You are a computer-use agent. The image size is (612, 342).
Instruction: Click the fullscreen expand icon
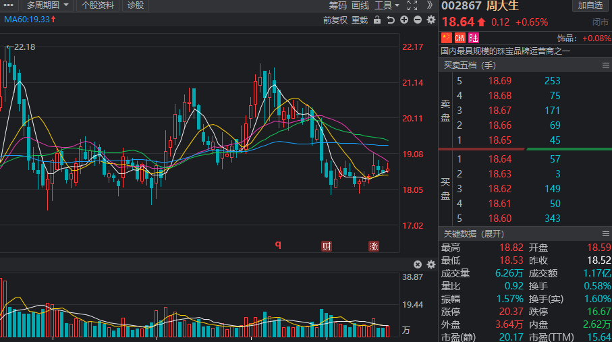(x=412, y=5)
